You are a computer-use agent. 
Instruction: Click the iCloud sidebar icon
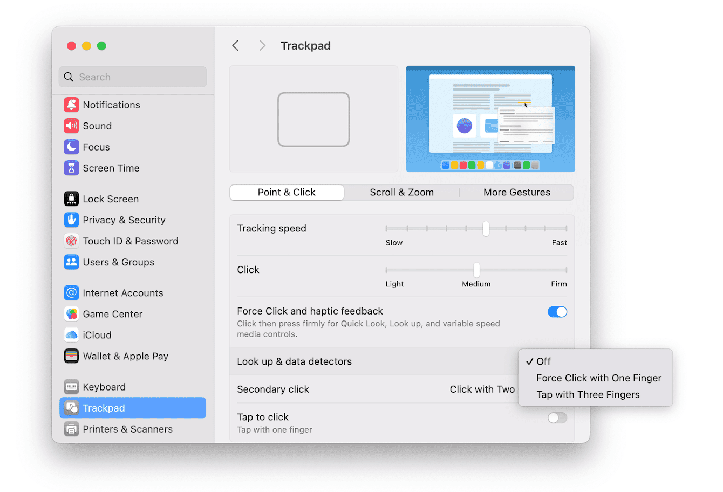click(72, 335)
